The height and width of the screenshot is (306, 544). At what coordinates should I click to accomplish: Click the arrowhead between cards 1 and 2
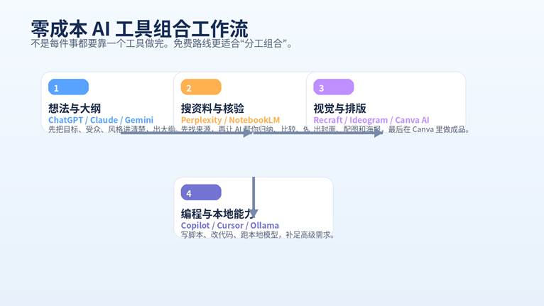click(x=247, y=133)
